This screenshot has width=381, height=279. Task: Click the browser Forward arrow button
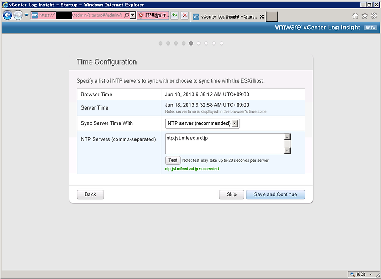tap(18, 15)
